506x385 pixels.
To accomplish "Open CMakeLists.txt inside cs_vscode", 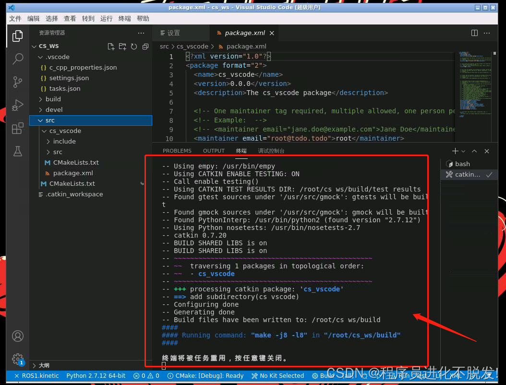I will 91,163.
